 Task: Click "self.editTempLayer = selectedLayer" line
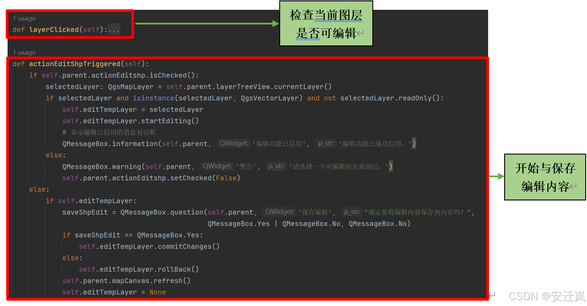pos(133,110)
